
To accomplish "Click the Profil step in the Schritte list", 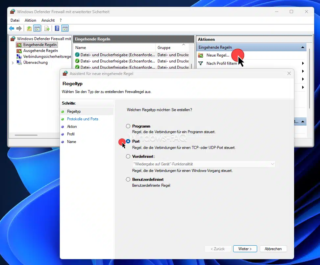I will 71,134.
